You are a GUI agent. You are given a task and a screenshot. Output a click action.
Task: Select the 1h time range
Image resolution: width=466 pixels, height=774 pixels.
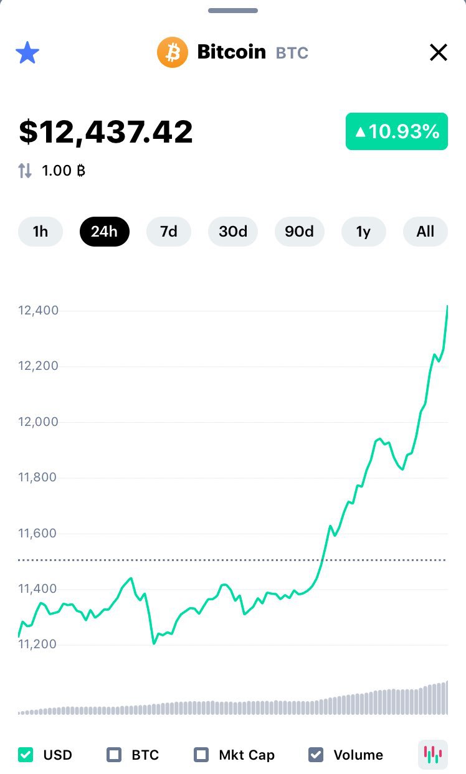point(40,232)
